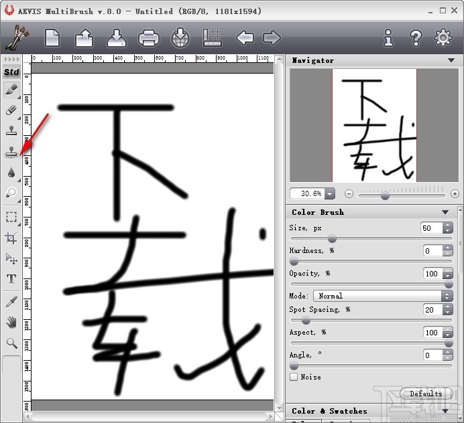Click the Aspect value field
The image size is (464, 423).
(x=433, y=333)
